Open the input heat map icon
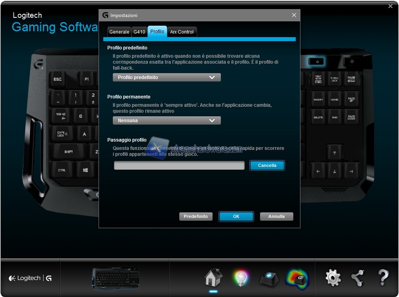This screenshot has width=399, height=297. pos(297,278)
